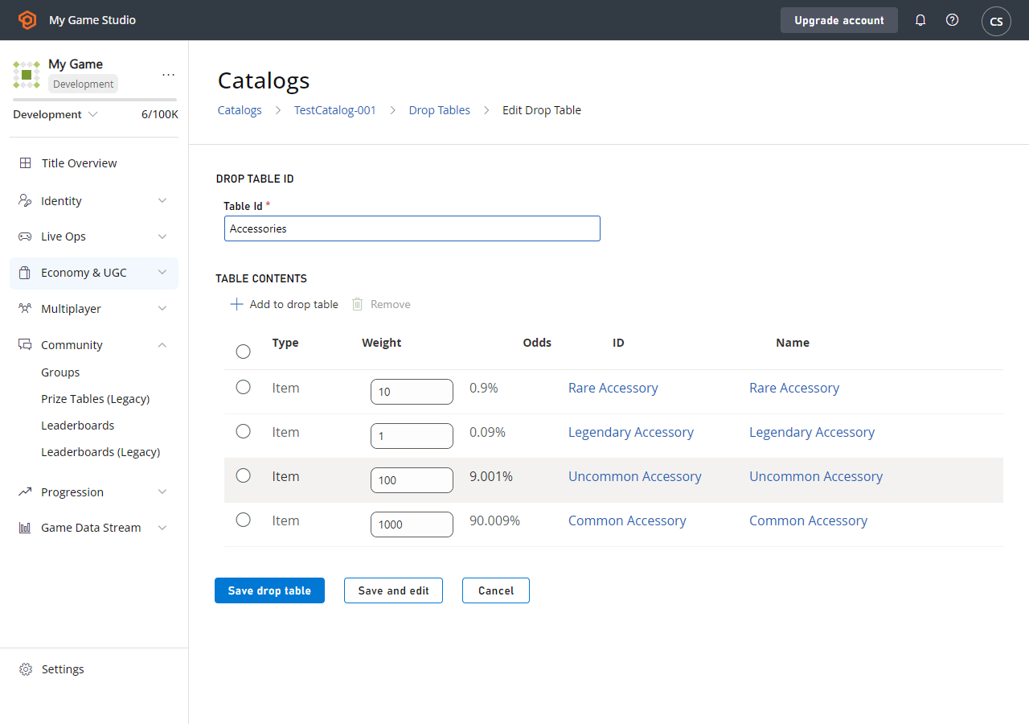This screenshot has width=1029, height=724.
Task: Select the Rare Accessory row radio
Action: (243, 387)
